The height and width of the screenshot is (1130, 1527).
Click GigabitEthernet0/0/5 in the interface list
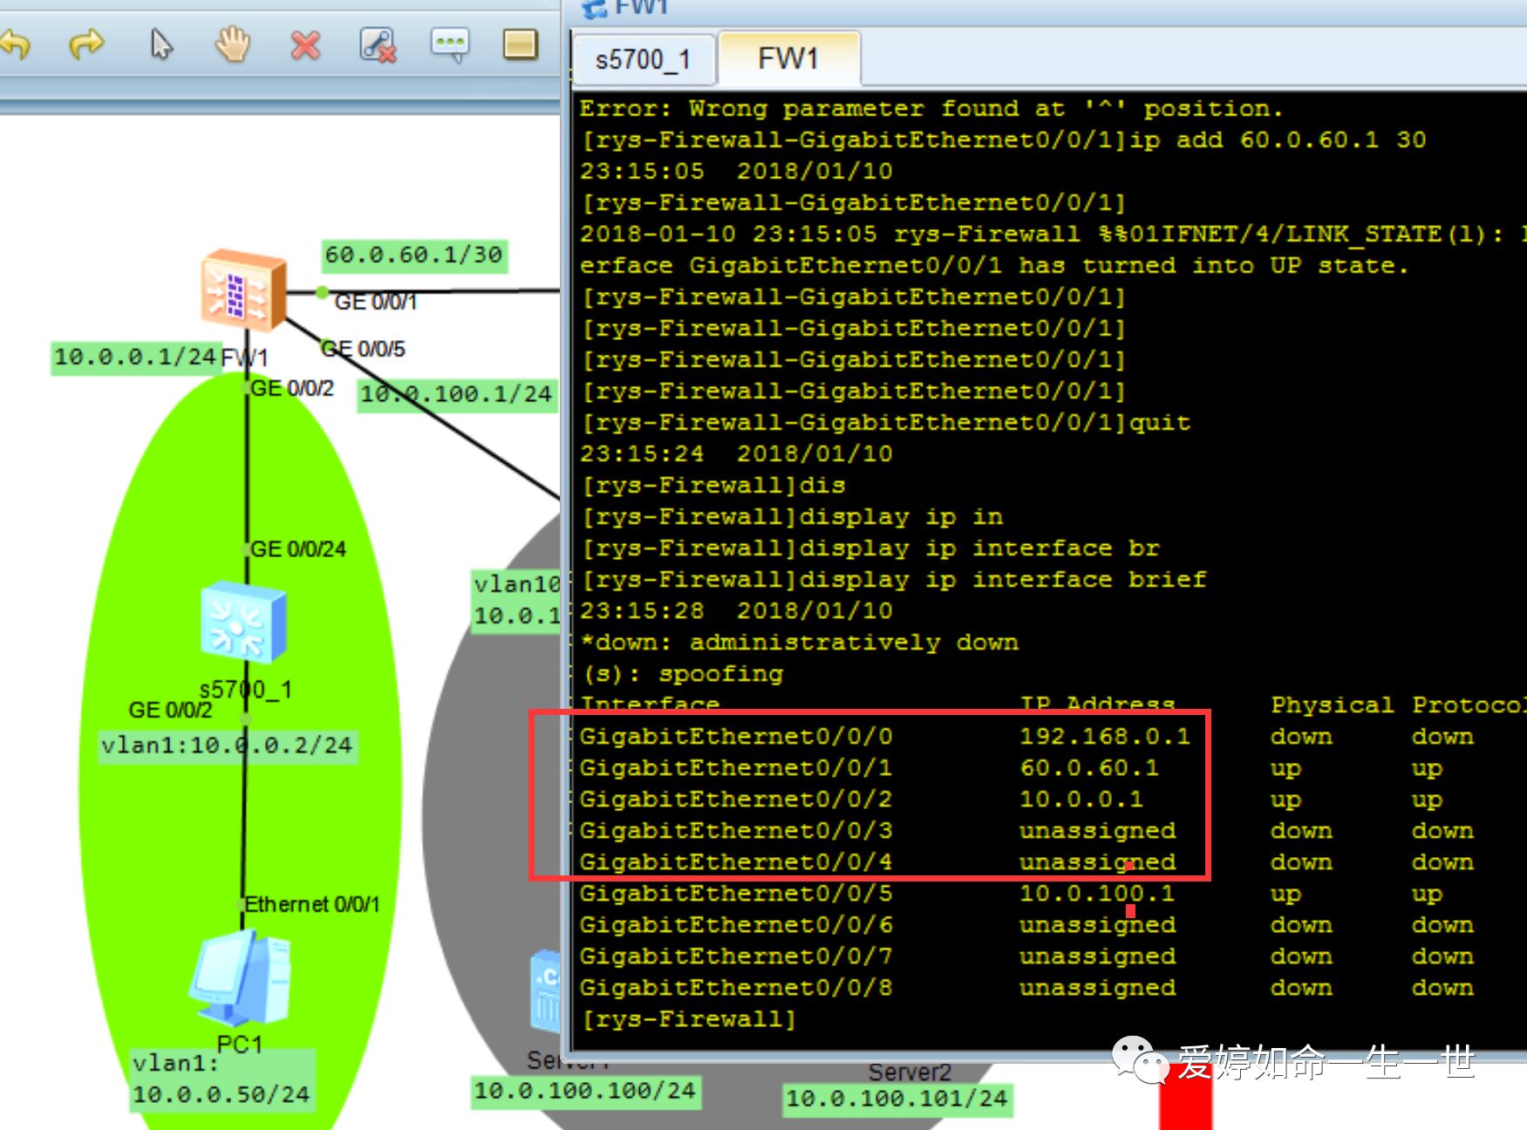(x=736, y=893)
